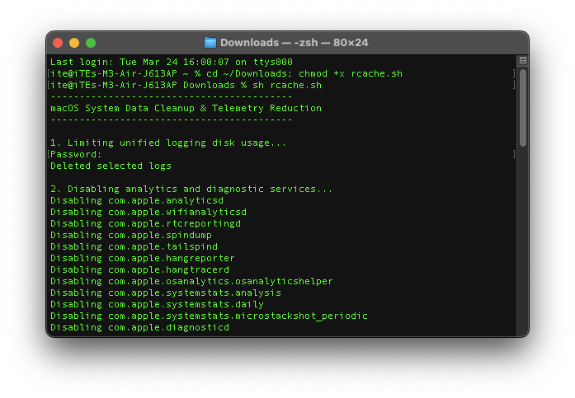Click the split pane icon above scrollbar

point(522,61)
